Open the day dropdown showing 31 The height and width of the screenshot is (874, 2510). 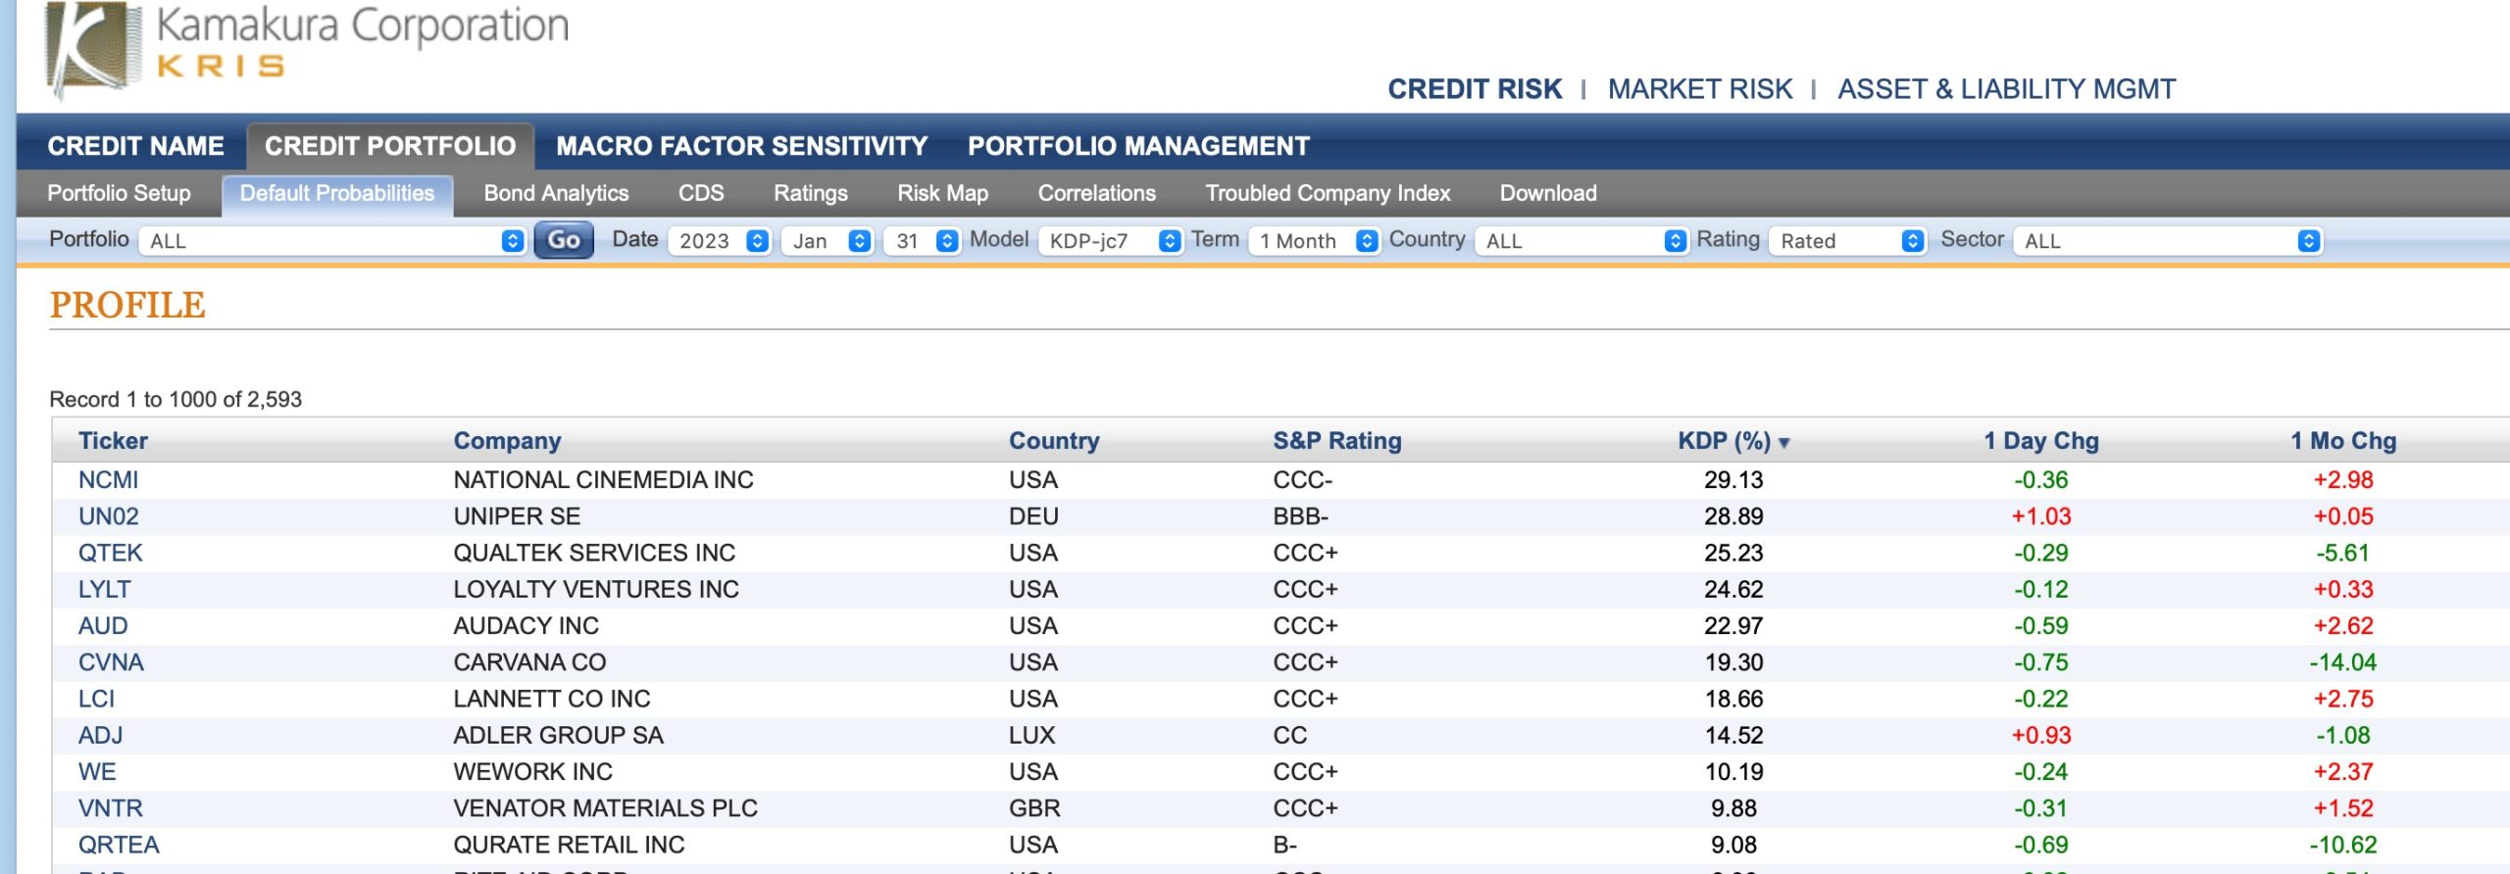tap(921, 241)
